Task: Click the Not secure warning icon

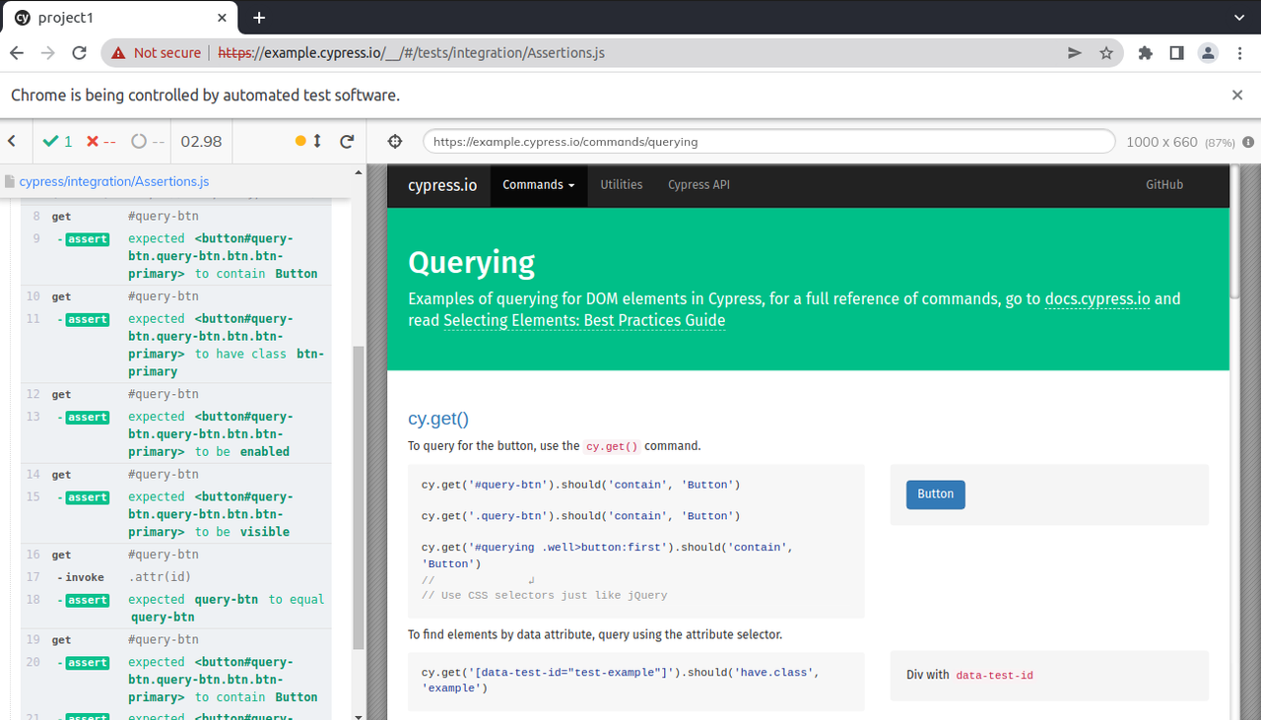Action: [118, 53]
